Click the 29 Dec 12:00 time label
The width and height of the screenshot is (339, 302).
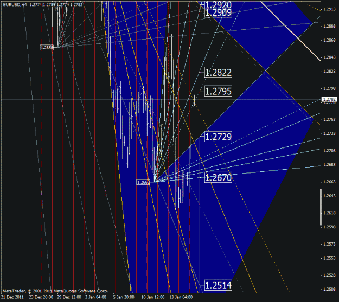[69, 297]
